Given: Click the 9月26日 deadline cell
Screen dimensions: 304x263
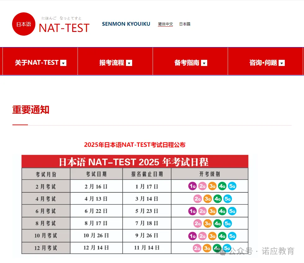Looking at the screenshot, I should click(147, 235).
